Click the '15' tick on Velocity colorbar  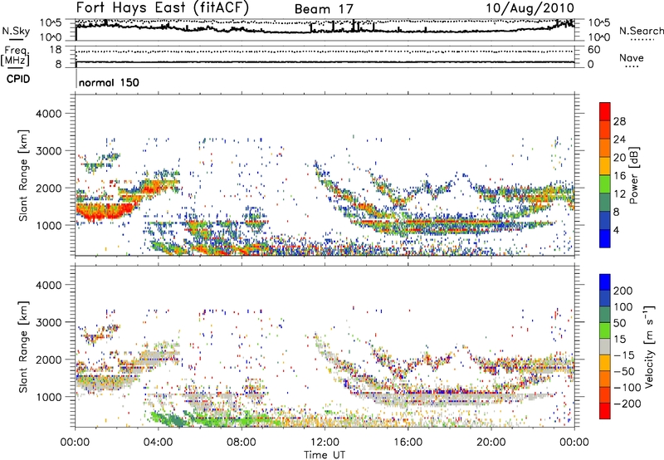point(619,340)
